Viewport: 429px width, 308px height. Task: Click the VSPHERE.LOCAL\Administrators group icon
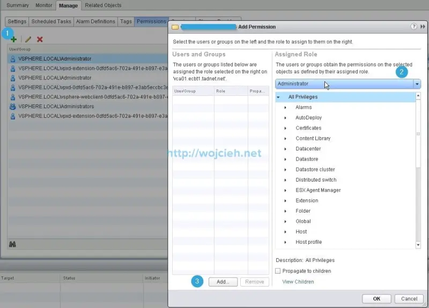[12, 106]
